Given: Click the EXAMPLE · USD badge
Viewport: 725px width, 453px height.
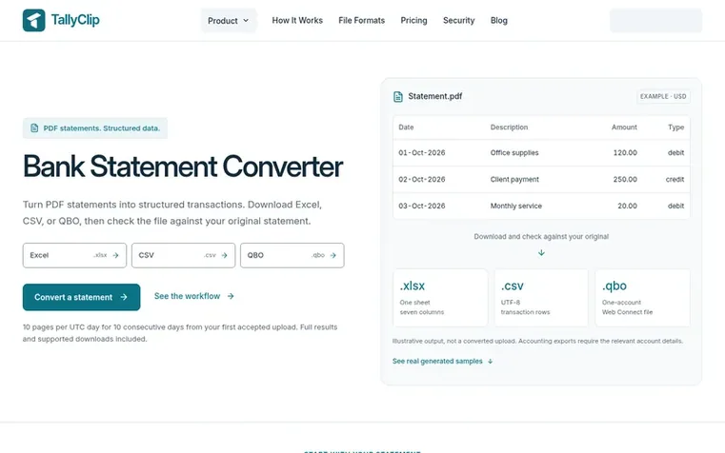Looking at the screenshot, I should [x=663, y=96].
